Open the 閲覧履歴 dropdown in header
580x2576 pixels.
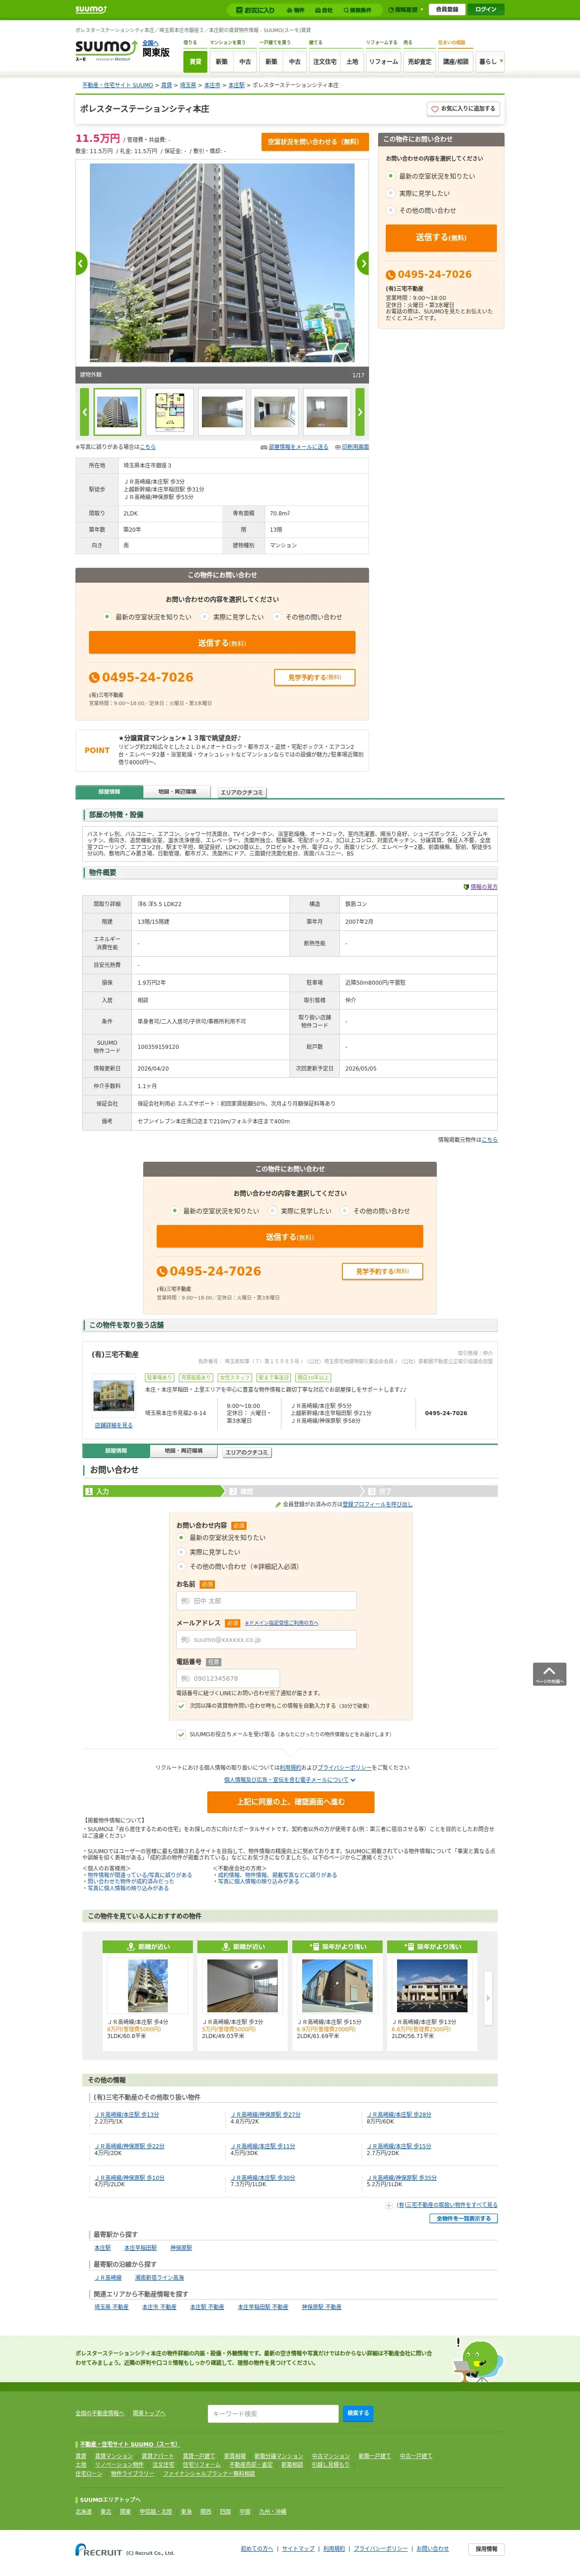[x=405, y=10]
